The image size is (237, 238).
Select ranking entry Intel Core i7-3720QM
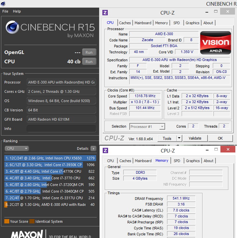[50, 185]
